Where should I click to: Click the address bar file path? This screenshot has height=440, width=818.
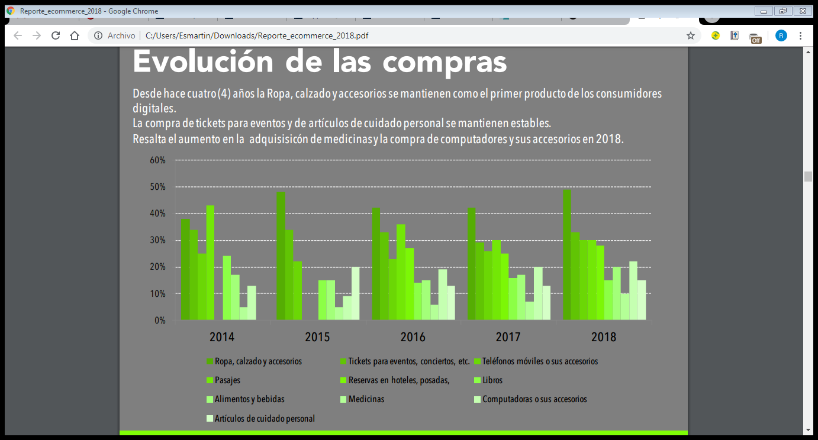[257, 35]
